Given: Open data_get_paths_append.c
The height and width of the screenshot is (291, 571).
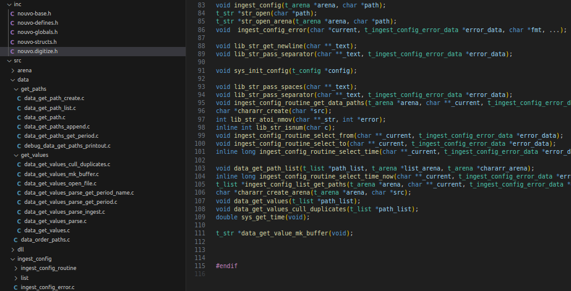Looking at the screenshot, I should tap(57, 127).
